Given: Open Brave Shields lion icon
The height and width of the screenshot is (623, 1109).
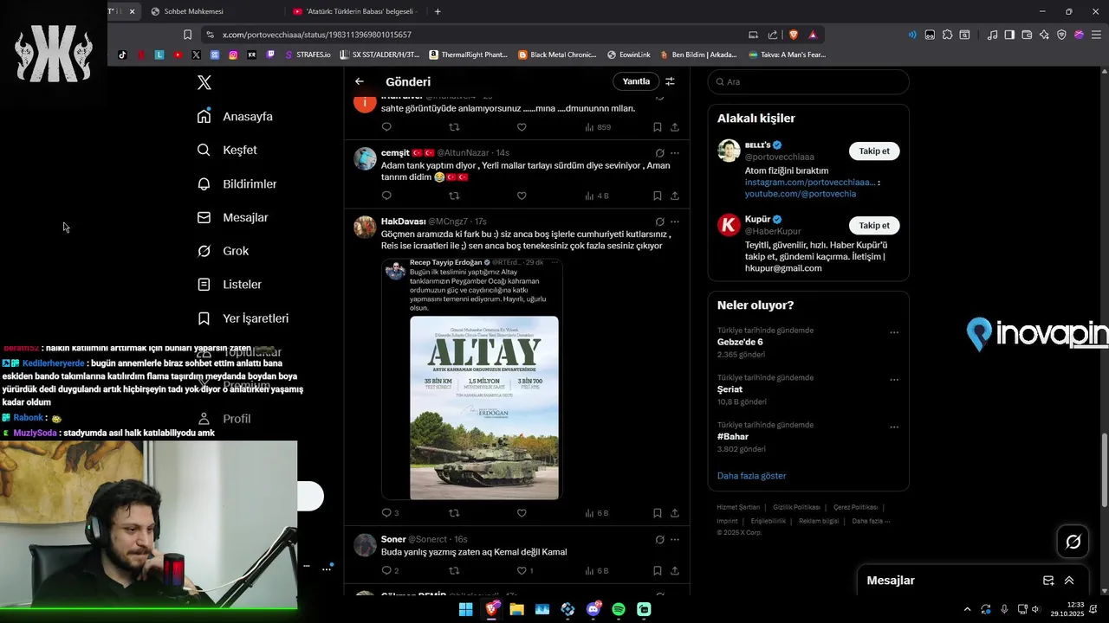Looking at the screenshot, I should pos(793,35).
